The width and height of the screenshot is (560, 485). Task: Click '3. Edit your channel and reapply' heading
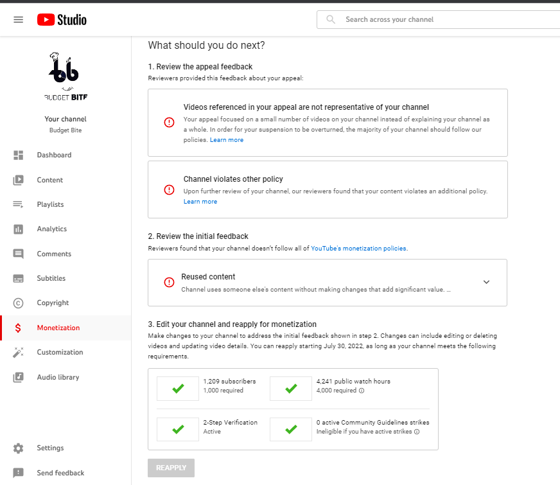pyautogui.click(x=232, y=324)
